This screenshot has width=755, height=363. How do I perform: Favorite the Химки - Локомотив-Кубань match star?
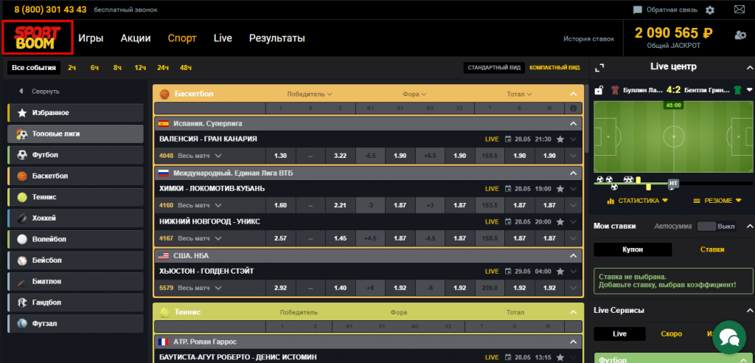560,189
